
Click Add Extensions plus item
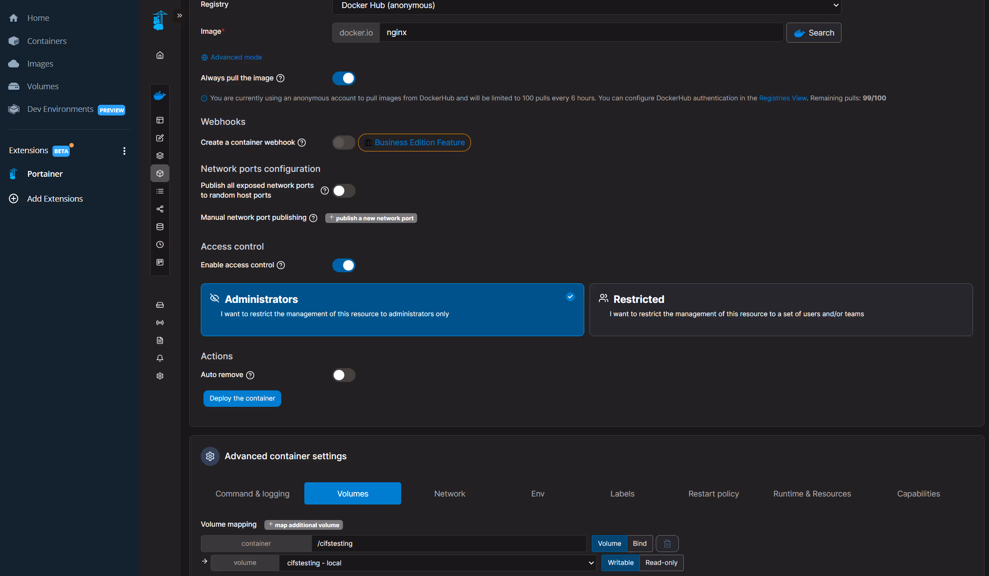(x=46, y=199)
